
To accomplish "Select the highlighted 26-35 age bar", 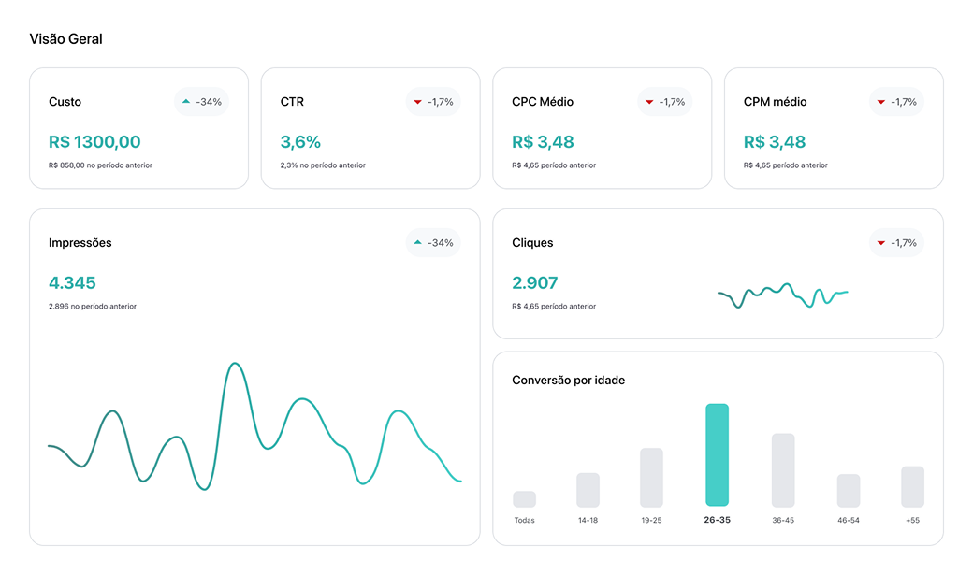I will (x=717, y=455).
